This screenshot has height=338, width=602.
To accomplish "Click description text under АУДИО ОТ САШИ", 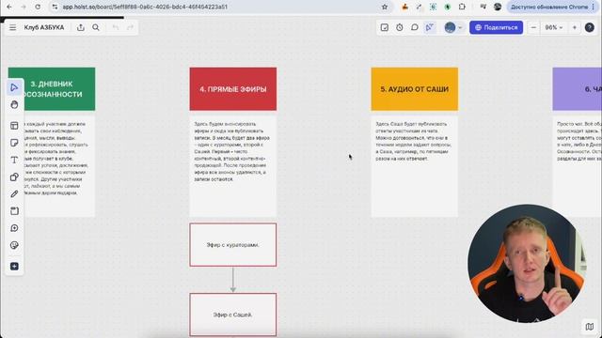I will coord(414,141).
